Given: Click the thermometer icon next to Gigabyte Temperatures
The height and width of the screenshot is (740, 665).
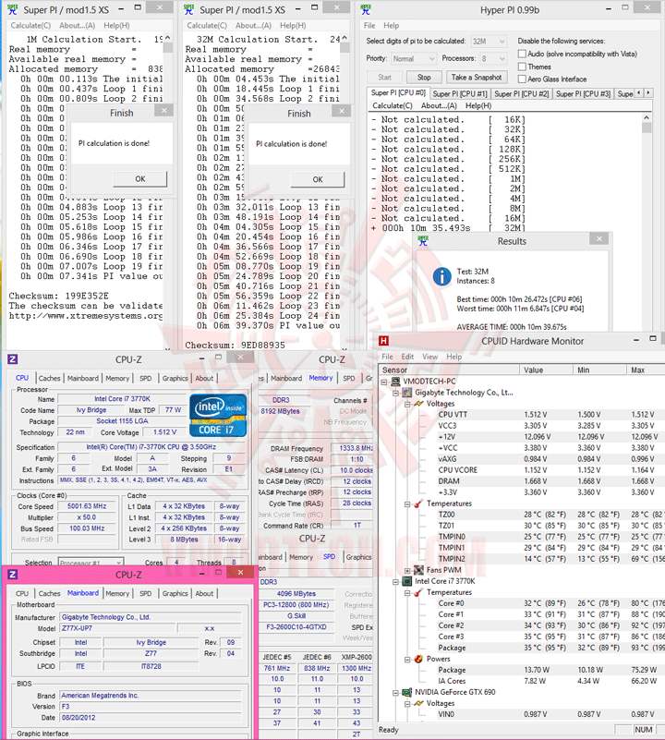Looking at the screenshot, I should 418,503.
